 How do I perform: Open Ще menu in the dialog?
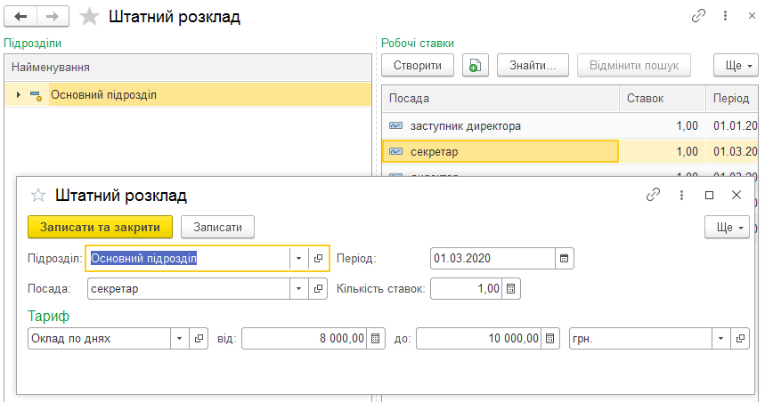727,227
